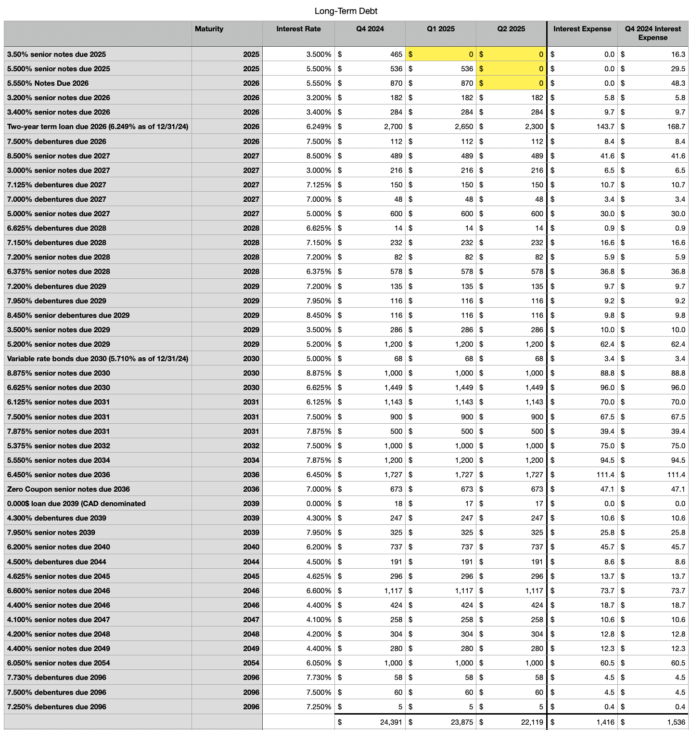Image resolution: width=691 pixels, height=730 pixels.
Task: Select 6.375% senior notes due 2028 label
Action: (x=58, y=272)
